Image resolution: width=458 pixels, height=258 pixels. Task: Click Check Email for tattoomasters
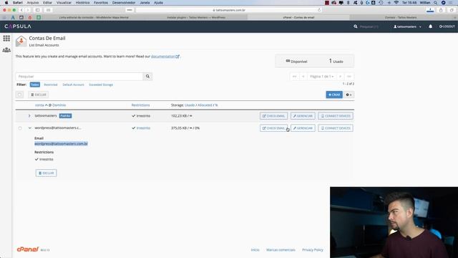[x=273, y=116]
